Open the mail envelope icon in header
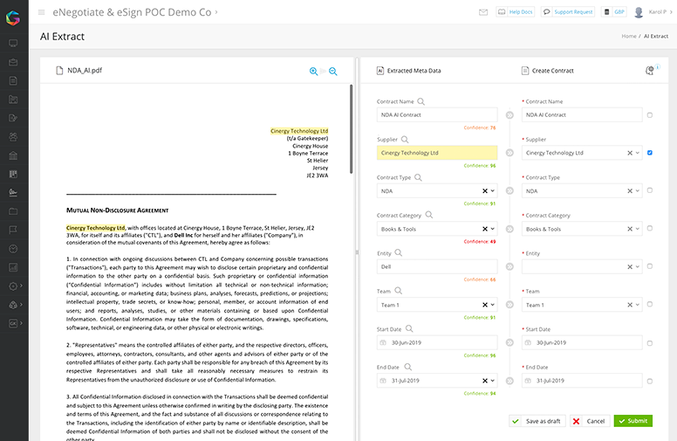677x441 pixels. pyautogui.click(x=483, y=12)
